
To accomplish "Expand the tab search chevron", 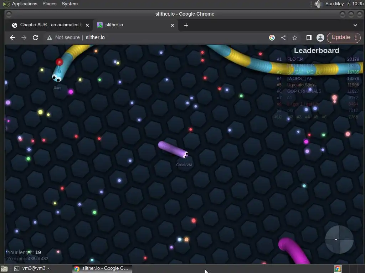I will pyautogui.click(x=355, y=25).
